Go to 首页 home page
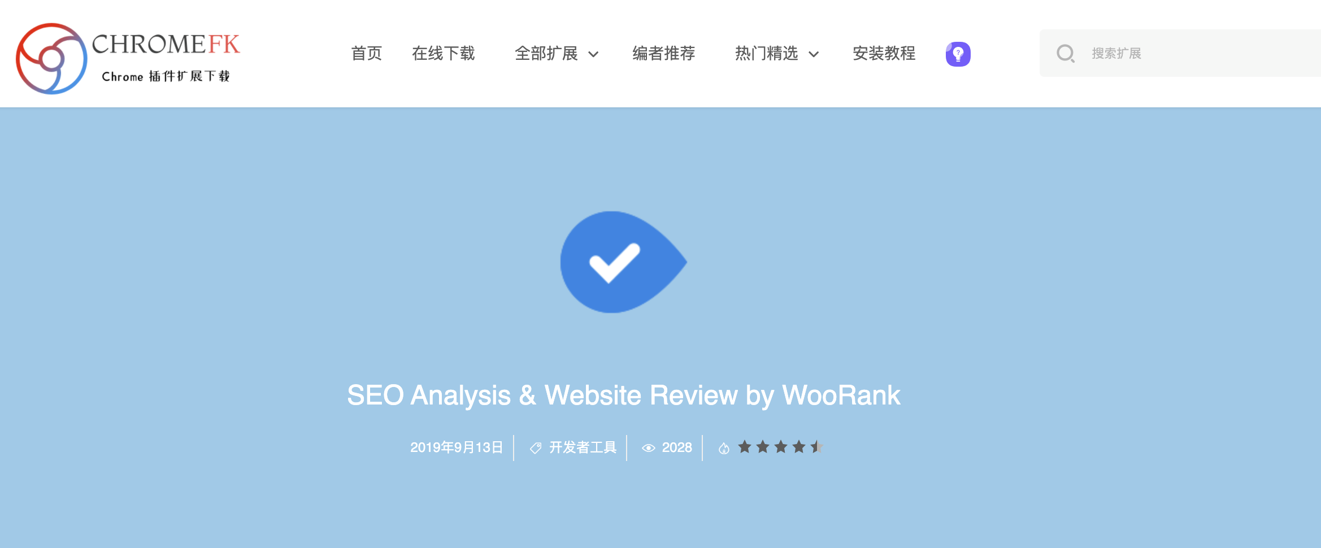This screenshot has height=548, width=1321. tap(367, 54)
